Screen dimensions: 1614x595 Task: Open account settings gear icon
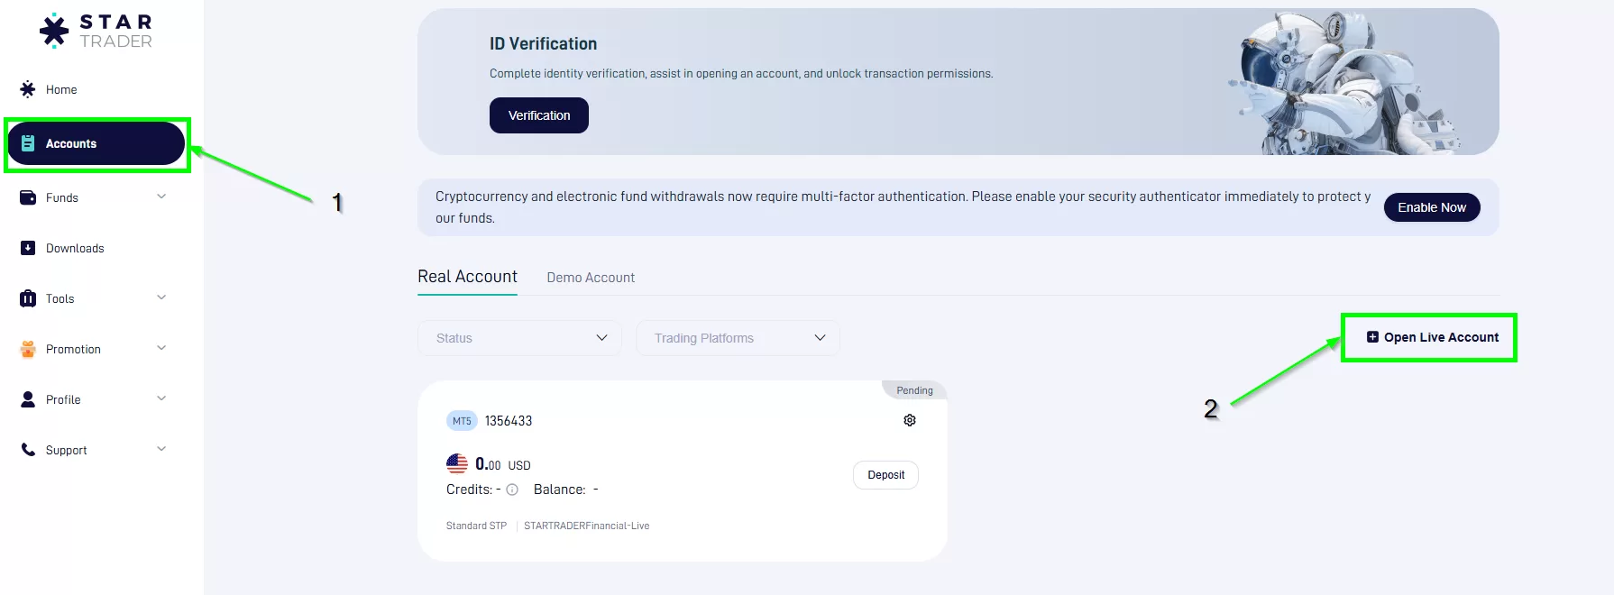click(910, 420)
